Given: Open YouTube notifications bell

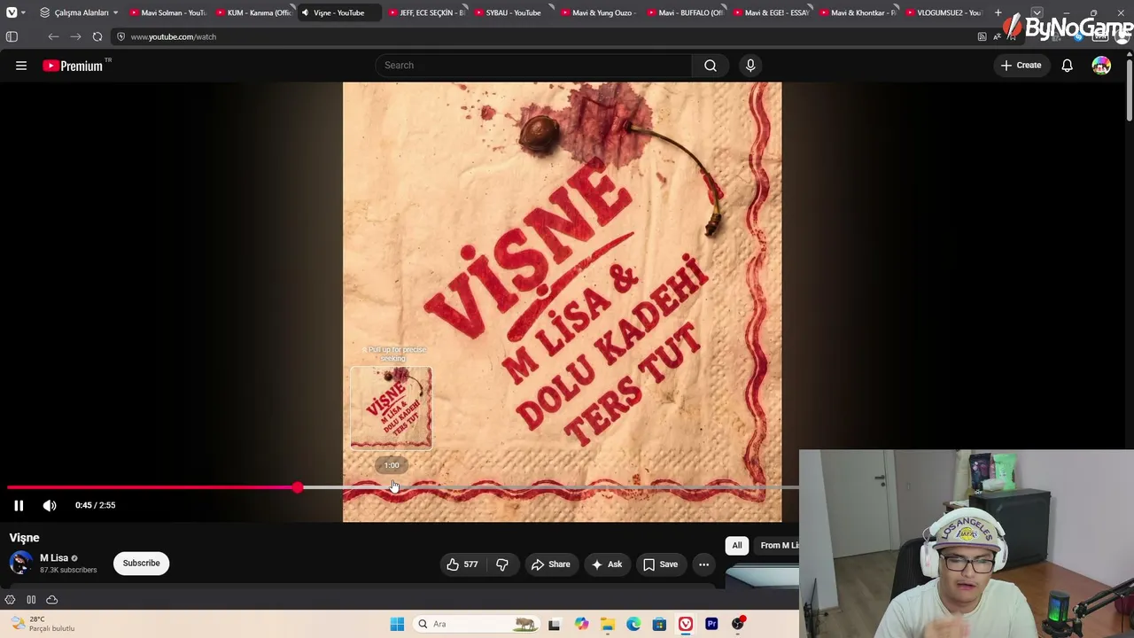Looking at the screenshot, I should 1068,66.
